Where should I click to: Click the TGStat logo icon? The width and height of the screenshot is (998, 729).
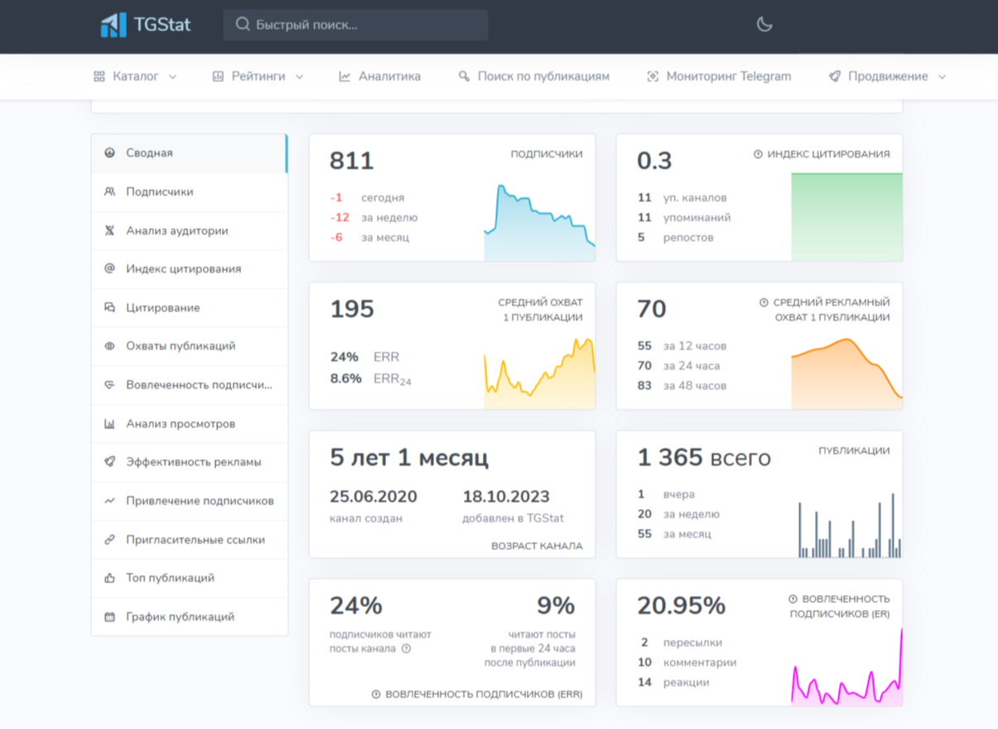click(113, 25)
